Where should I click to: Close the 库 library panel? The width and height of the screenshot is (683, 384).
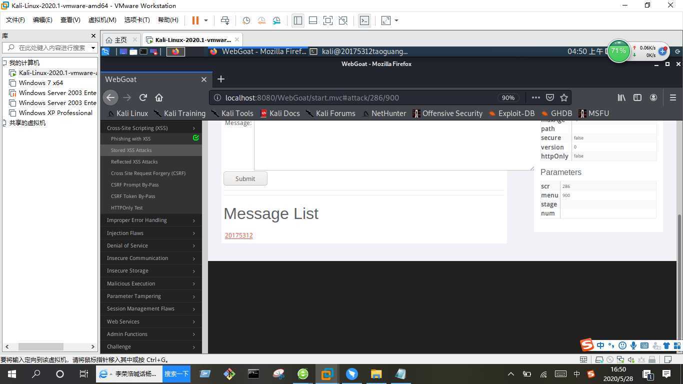[x=93, y=36]
